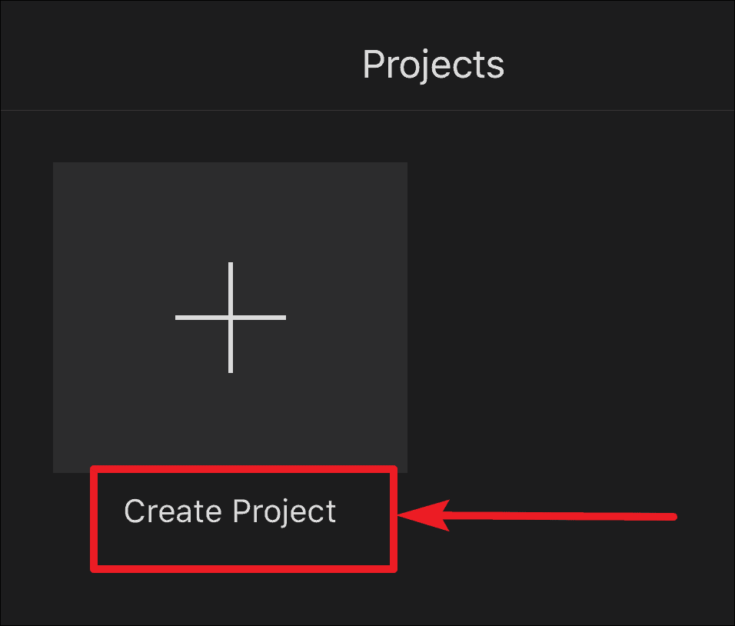Viewport: 735px width, 626px height.
Task: Select the Projects title at top
Action: 433,65
